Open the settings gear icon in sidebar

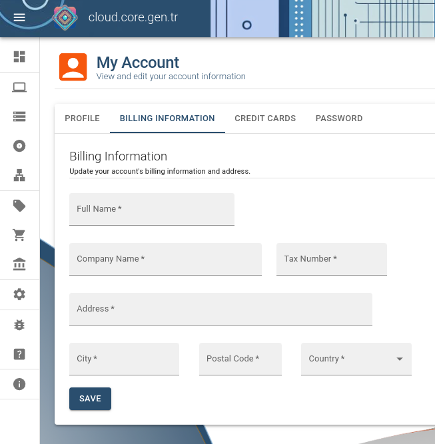click(19, 294)
